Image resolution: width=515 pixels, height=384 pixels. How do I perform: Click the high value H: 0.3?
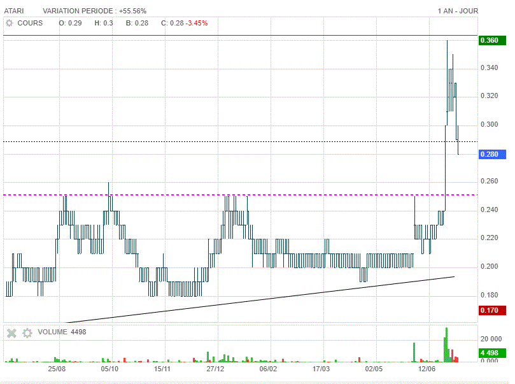coord(104,23)
